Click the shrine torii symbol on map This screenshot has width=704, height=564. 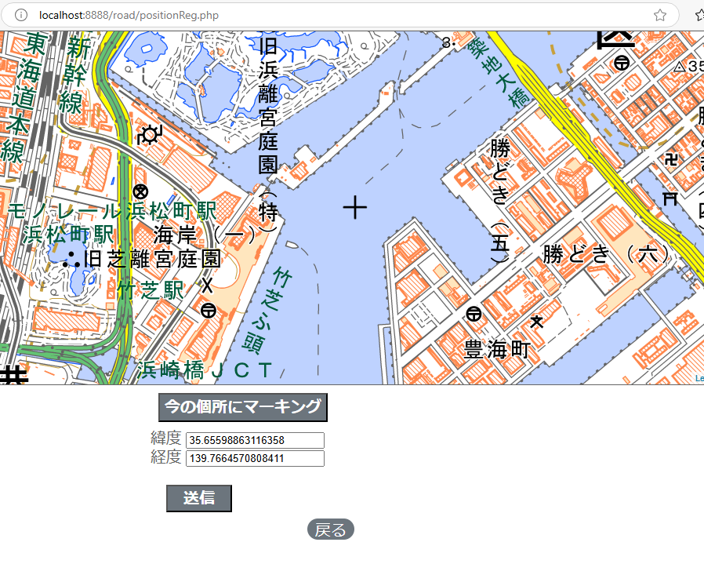pyautogui.click(x=670, y=198)
